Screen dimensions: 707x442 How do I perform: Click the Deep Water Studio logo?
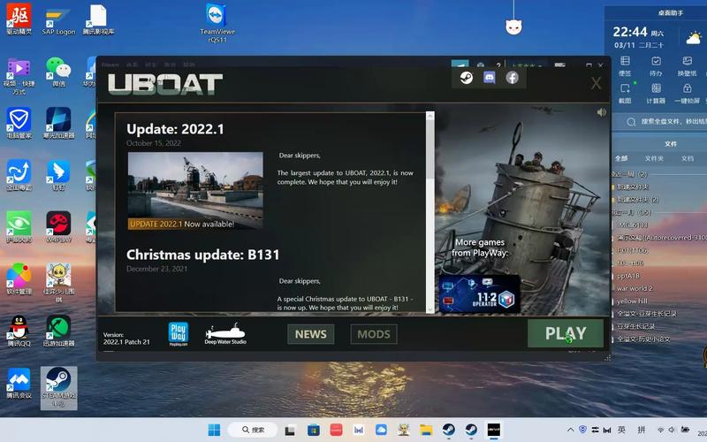225,334
